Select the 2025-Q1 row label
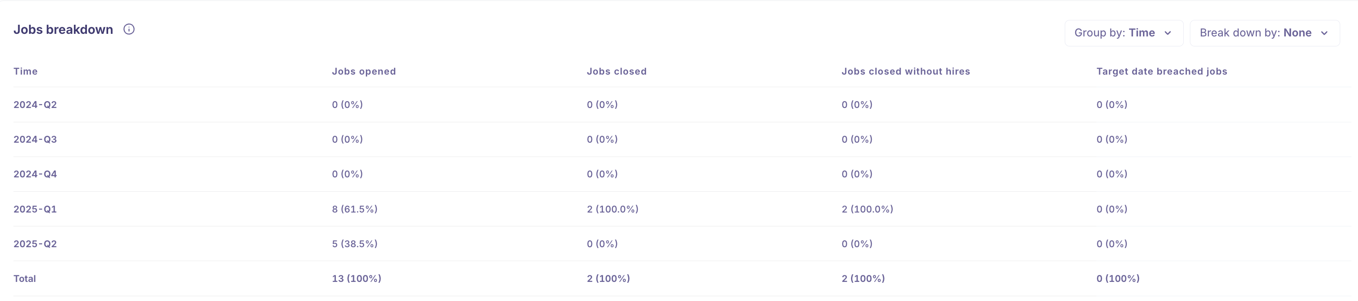Image resolution: width=1358 pixels, height=301 pixels. coord(35,209)
